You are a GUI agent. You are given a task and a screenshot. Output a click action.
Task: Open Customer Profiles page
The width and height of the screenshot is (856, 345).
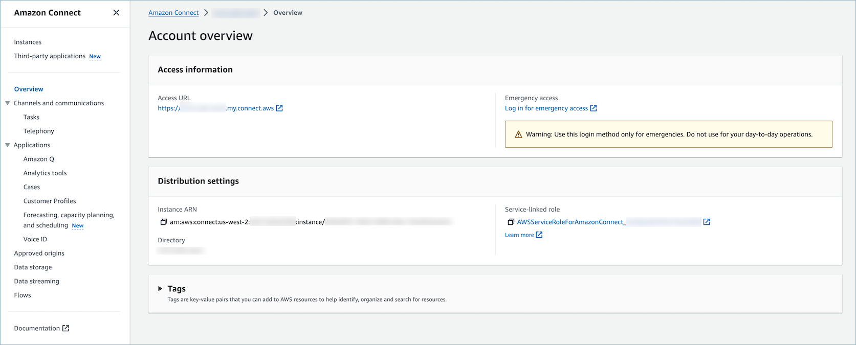(50, 201)
